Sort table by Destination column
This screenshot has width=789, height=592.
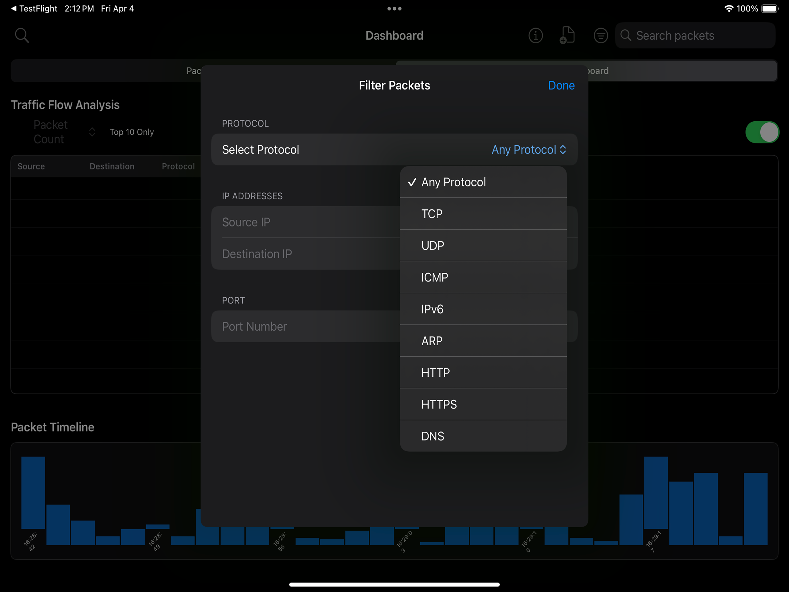pos(112,166)
